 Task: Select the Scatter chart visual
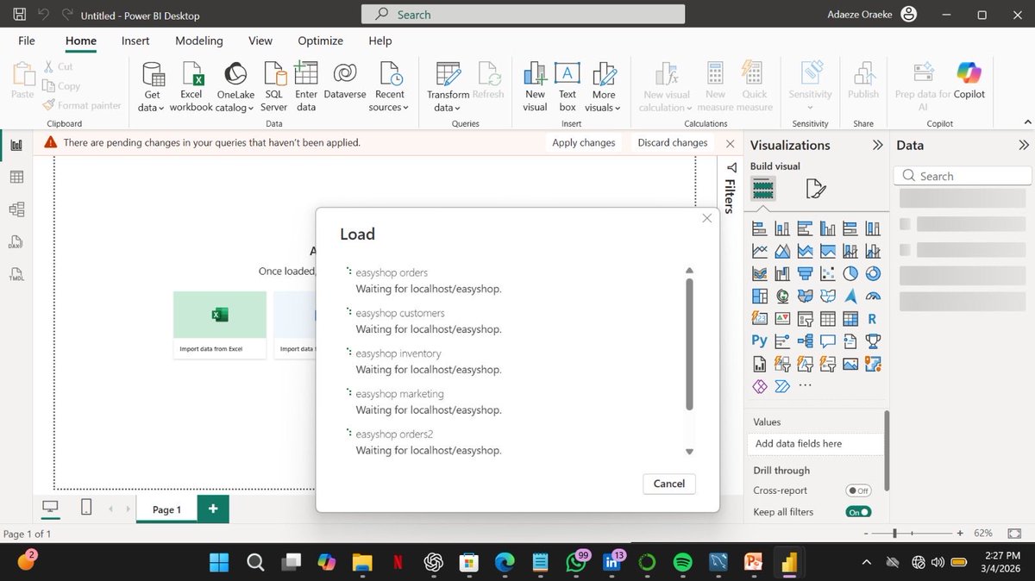(x=828, y=273)
